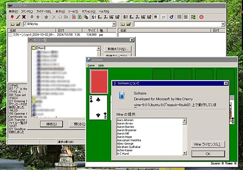243x170 pixels.
Task: Click the Rename icon in FFFTP toolbar
Action: pos(60,17)
